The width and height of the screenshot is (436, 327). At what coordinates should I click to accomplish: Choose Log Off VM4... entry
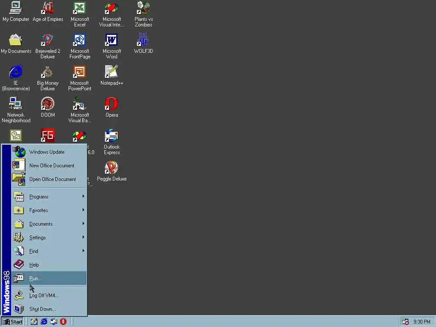coord(49,295)
